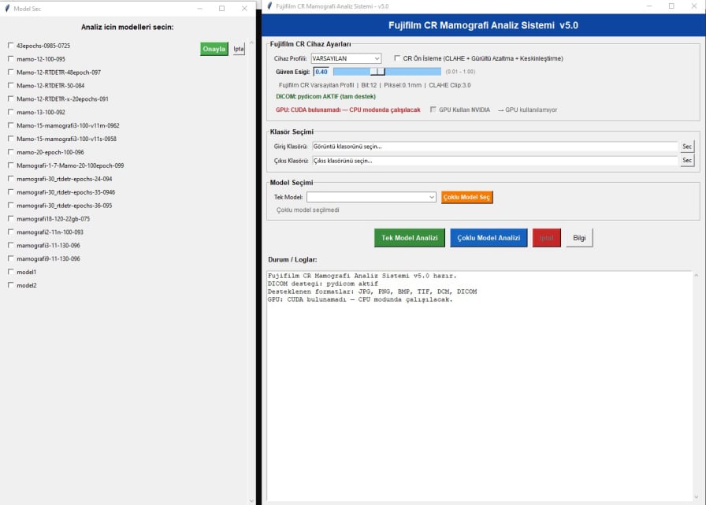Screen dimensions: 706x505
Task: Open the Cihaz Profili VARSAYILAN dropdown
Action: (346, 58)
